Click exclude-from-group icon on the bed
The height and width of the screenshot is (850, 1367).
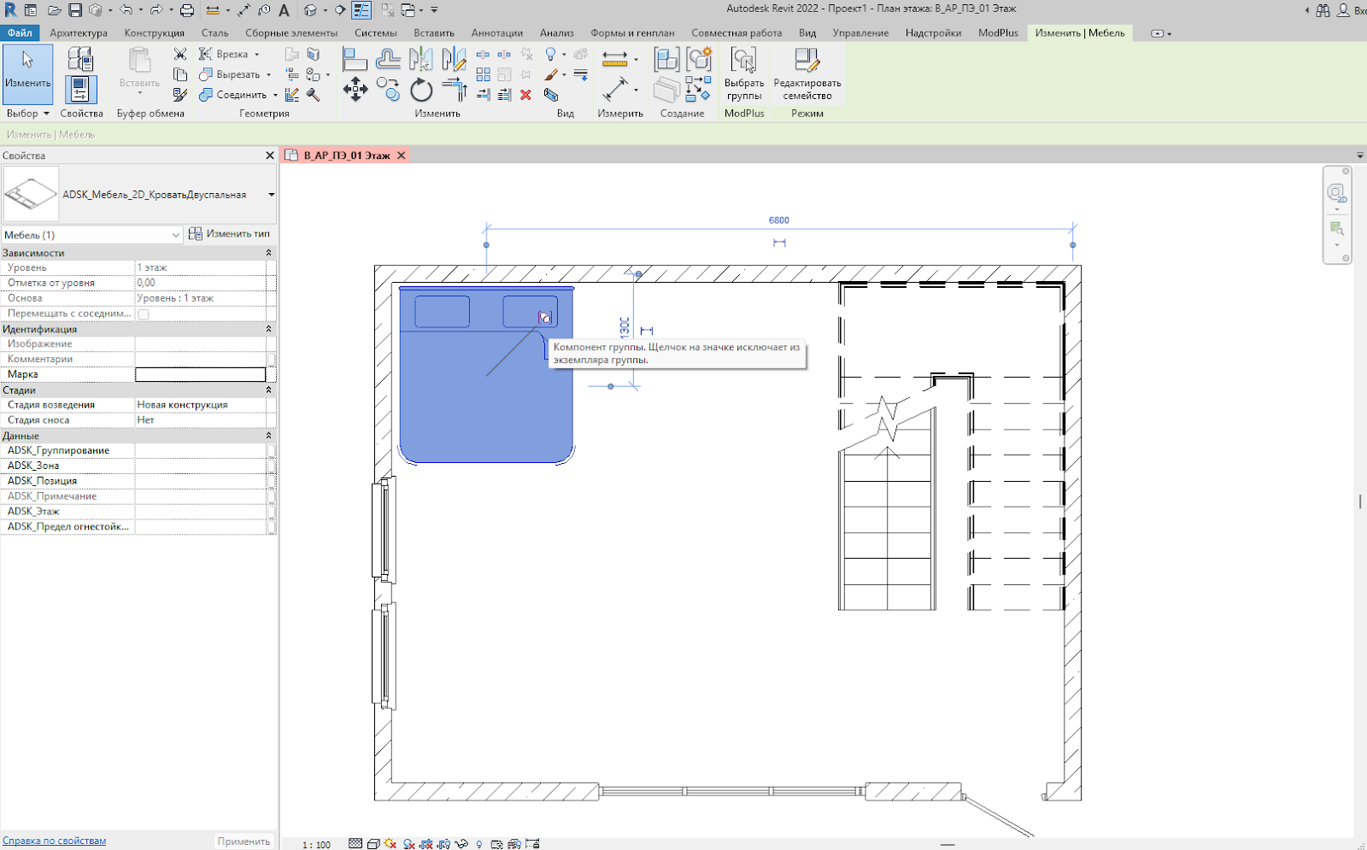pyautogui.click(x=544, y=318)
